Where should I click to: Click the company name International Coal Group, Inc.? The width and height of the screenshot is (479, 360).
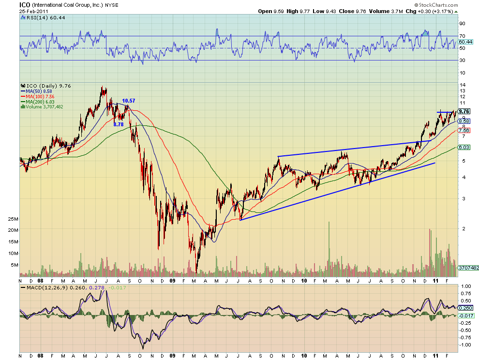67,5
